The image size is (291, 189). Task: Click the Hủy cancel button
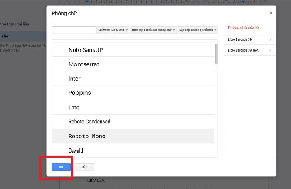84,167
